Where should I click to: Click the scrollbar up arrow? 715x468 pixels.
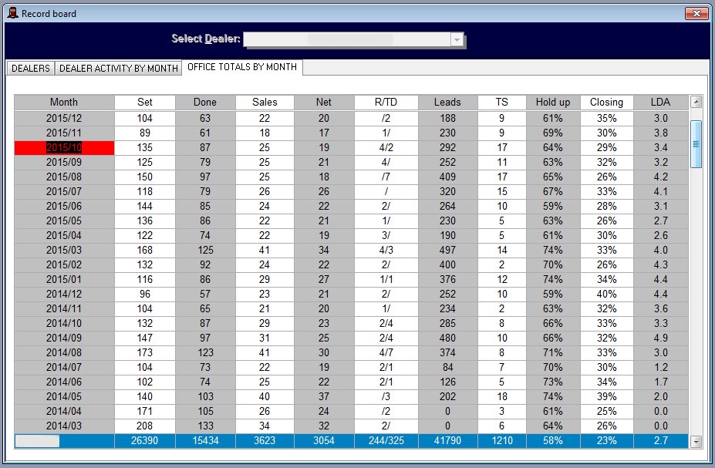(696, 102)
